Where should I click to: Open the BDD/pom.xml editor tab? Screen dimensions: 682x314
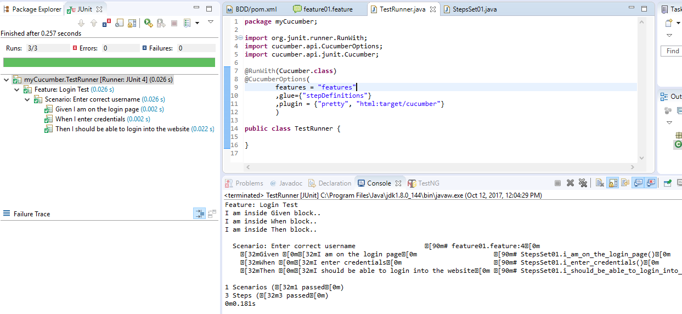252,9
